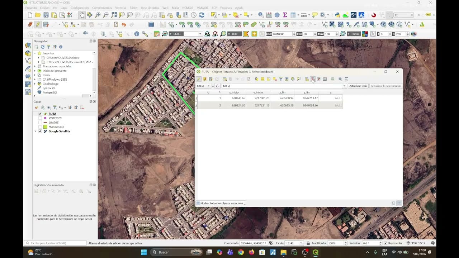Save the project with the floppy icon
This screenshot has height=258, width=459.
[46, 15]
